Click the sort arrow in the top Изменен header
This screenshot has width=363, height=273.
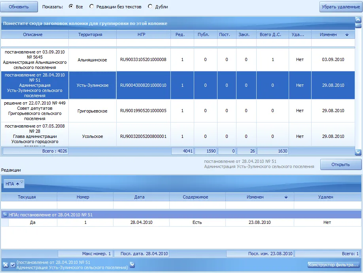347,34
